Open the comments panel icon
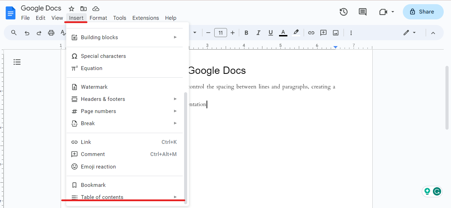 pos(362,12)
